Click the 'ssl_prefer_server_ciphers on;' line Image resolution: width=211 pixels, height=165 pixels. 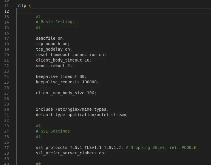(71, 153)
